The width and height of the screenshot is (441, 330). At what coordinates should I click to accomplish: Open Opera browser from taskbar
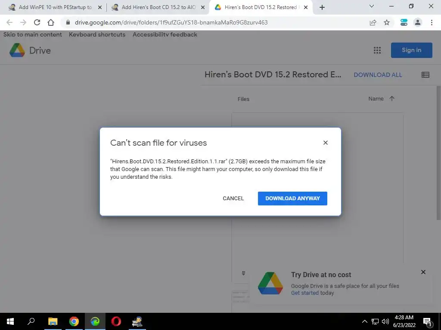(116, 321)
